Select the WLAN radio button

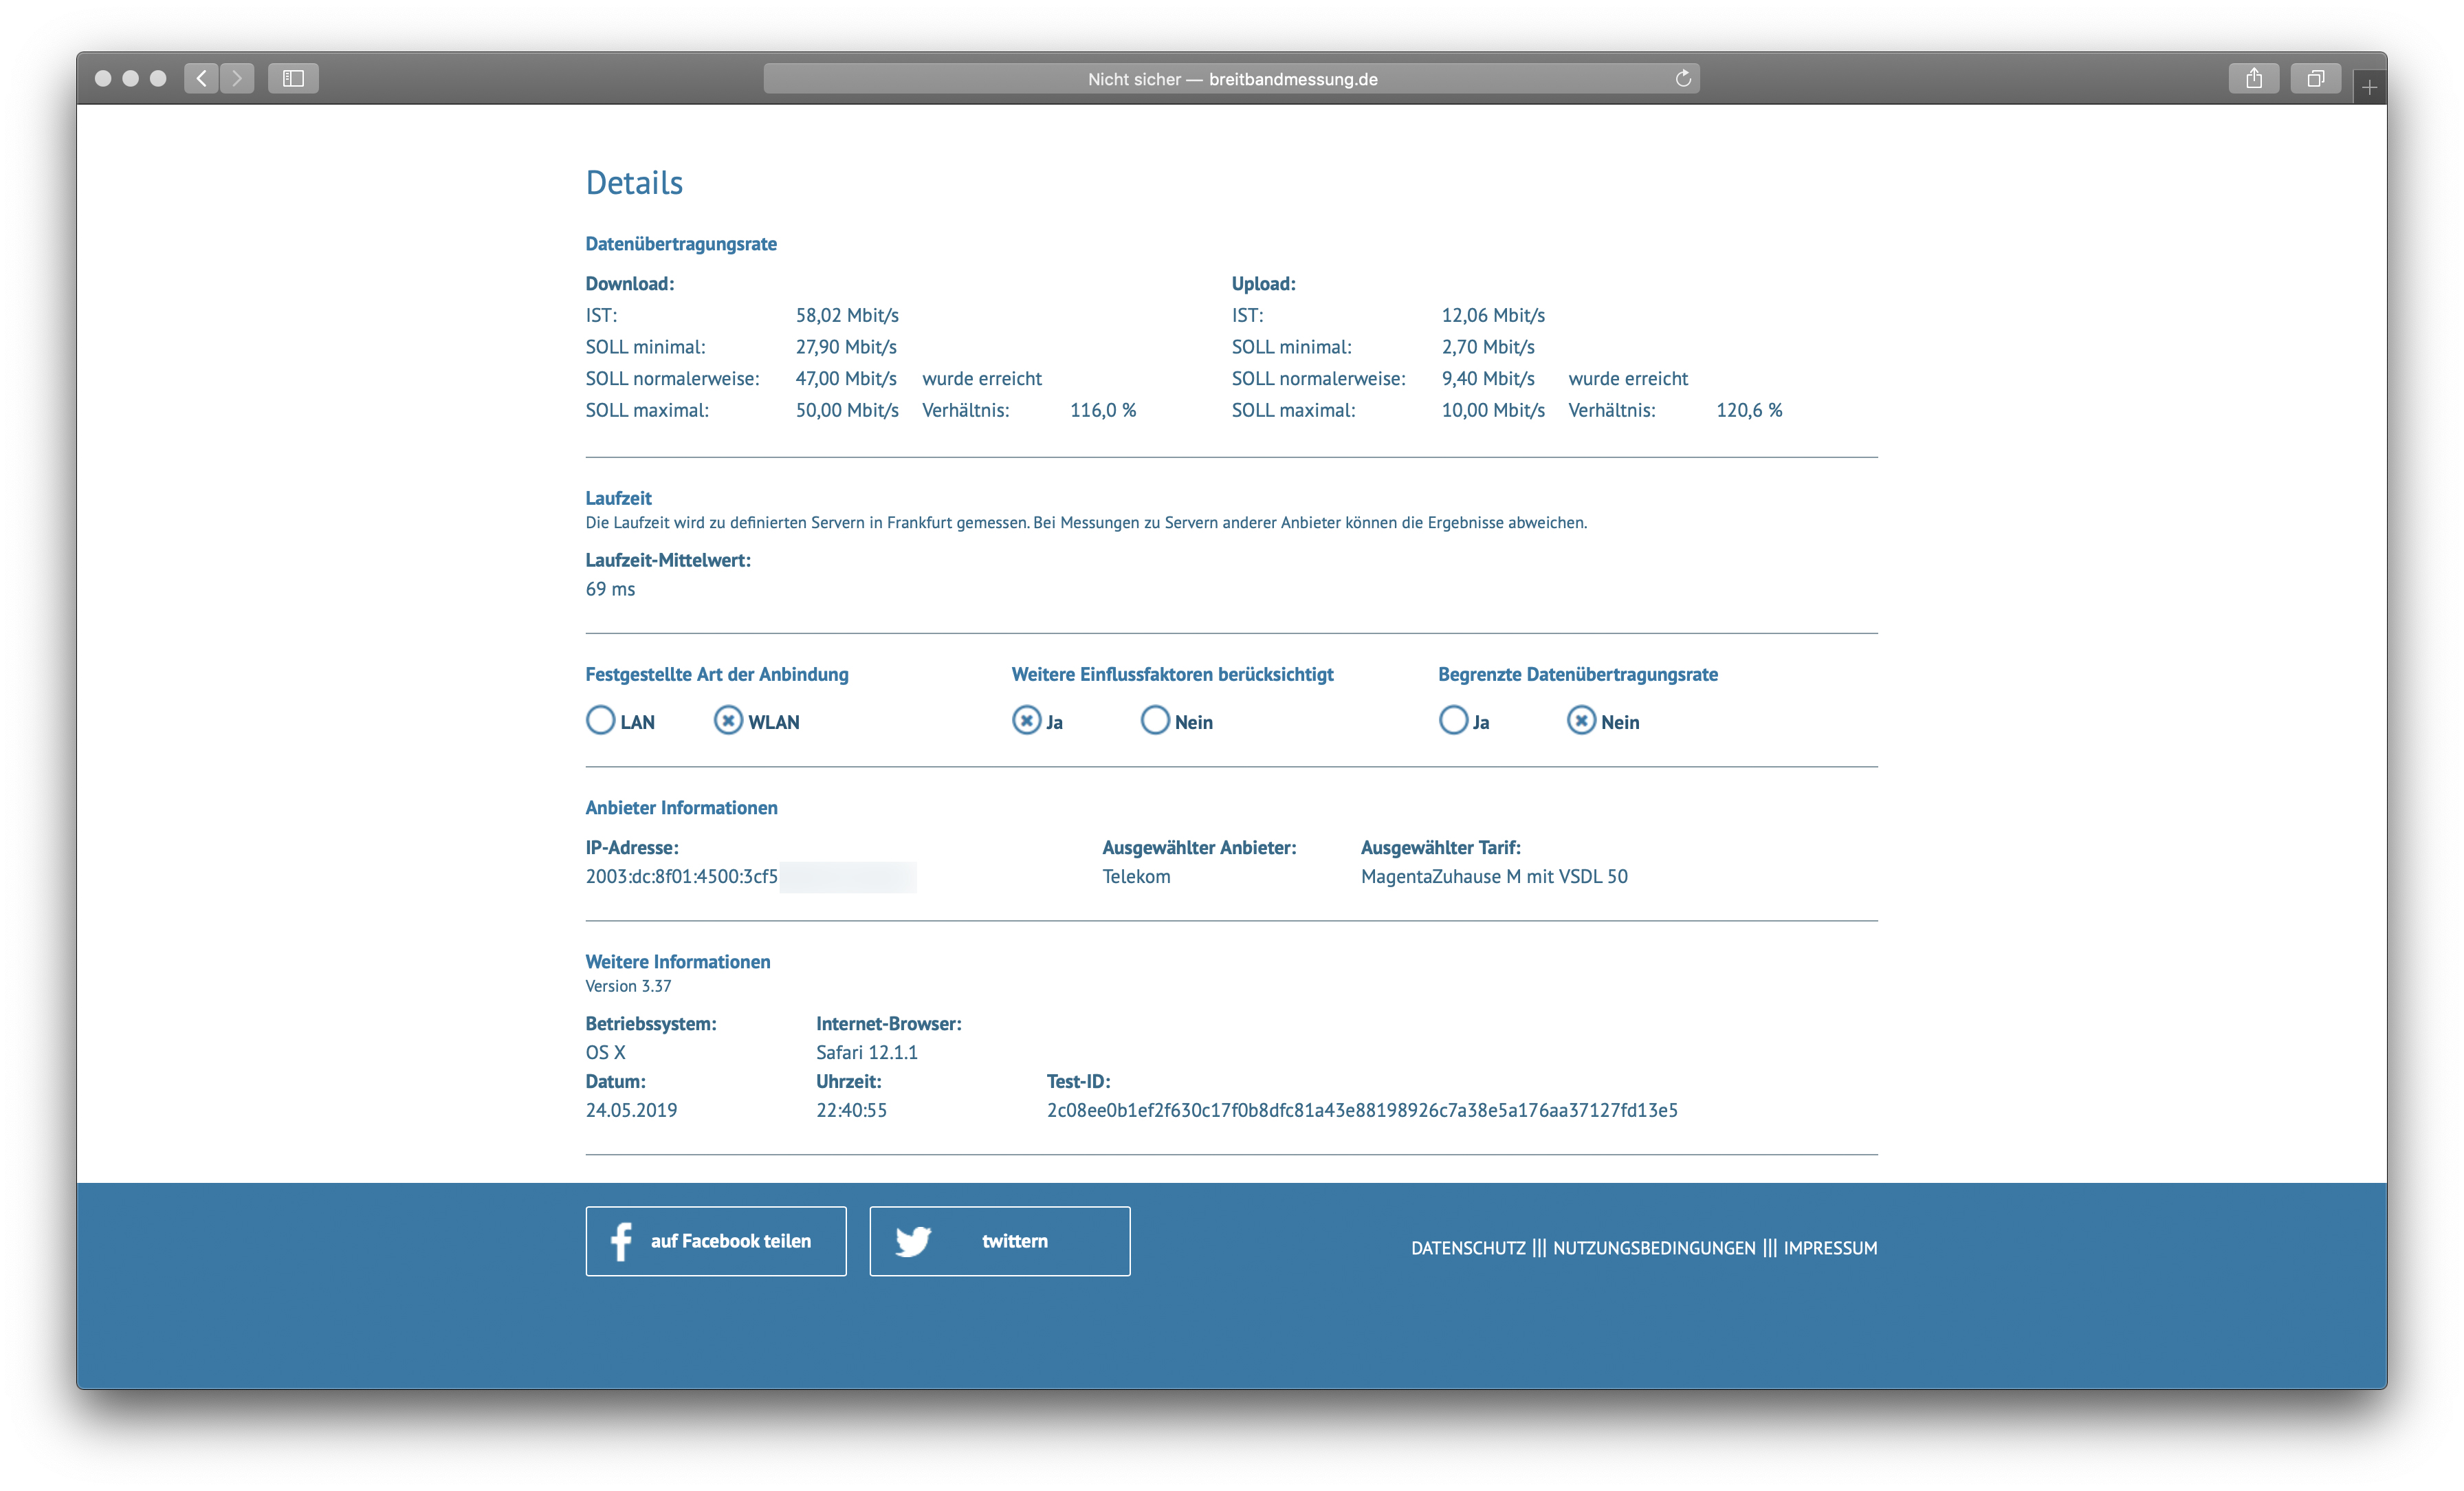728,721
